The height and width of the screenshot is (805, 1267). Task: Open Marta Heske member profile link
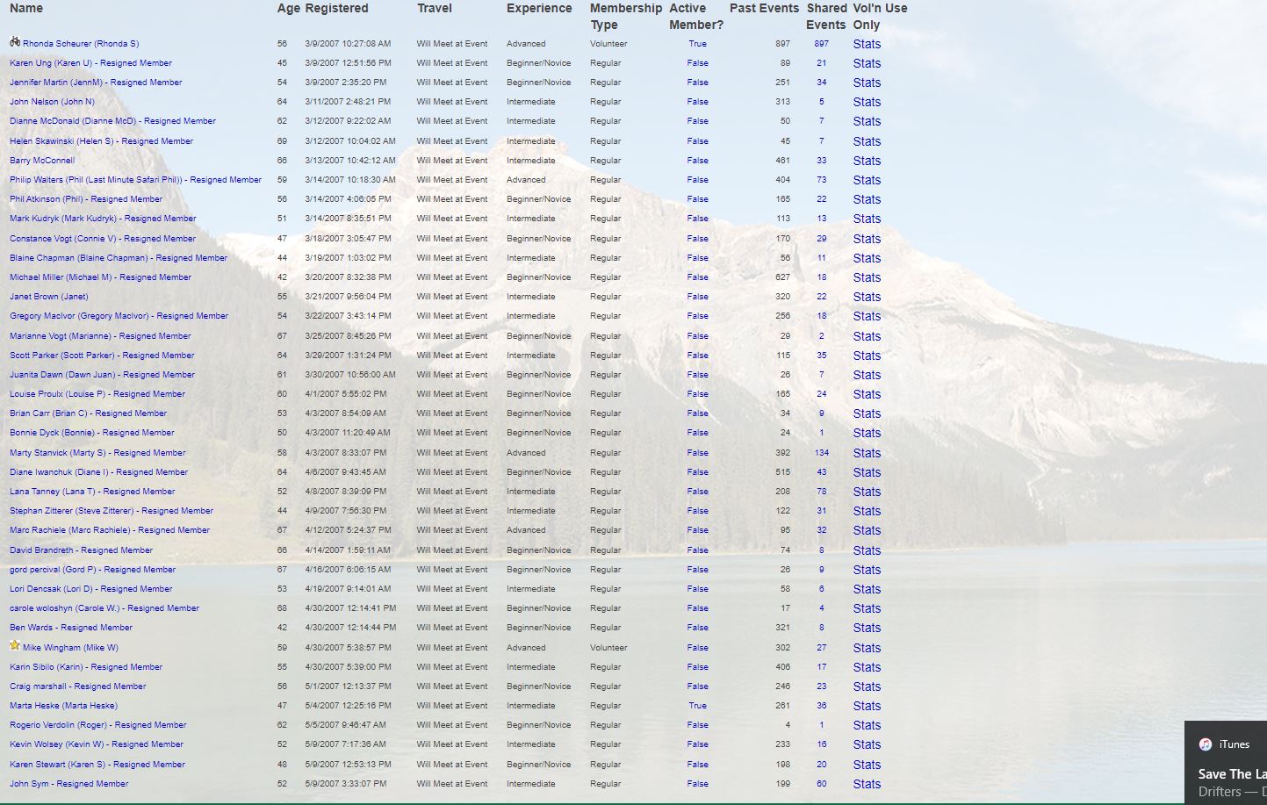[x=63, y=706]
